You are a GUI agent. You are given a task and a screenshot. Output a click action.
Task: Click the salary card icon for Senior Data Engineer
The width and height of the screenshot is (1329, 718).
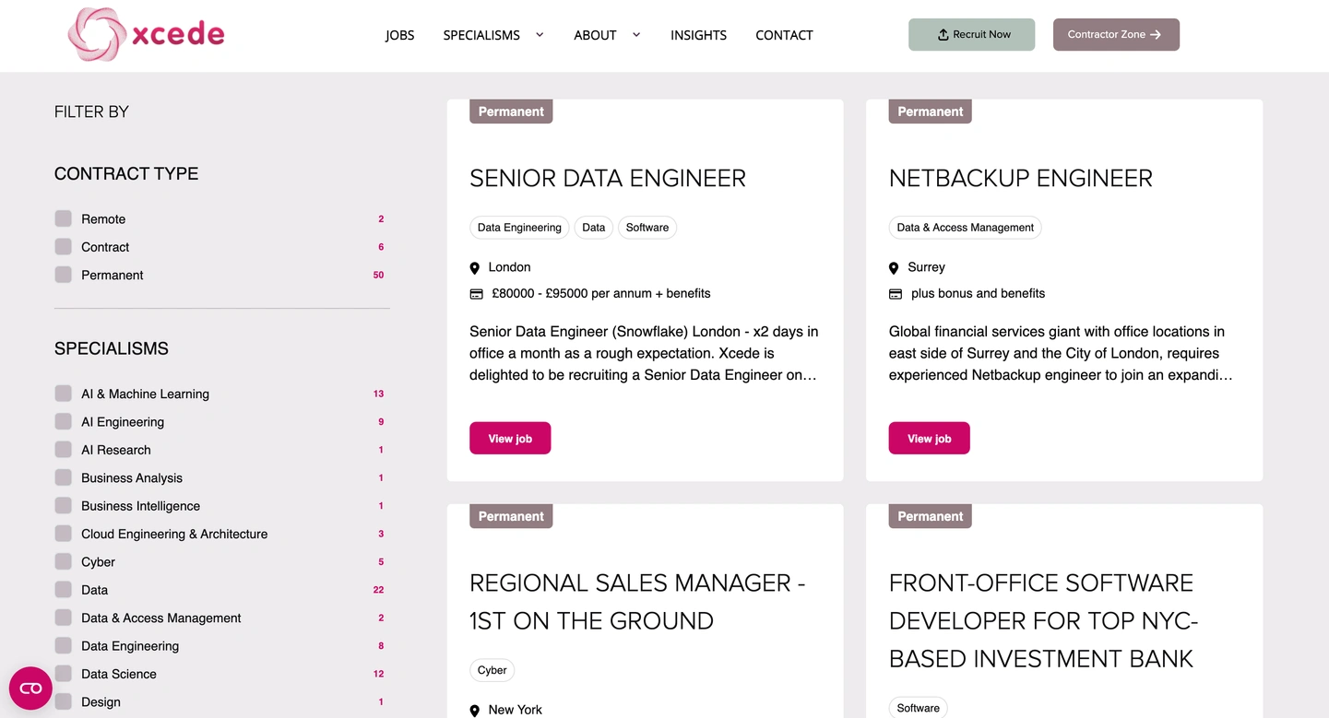tap(476, 294)
